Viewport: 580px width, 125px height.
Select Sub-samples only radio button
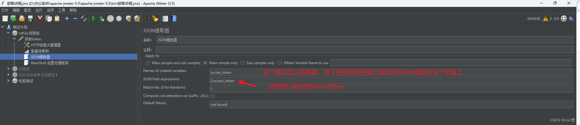[243, 63]
